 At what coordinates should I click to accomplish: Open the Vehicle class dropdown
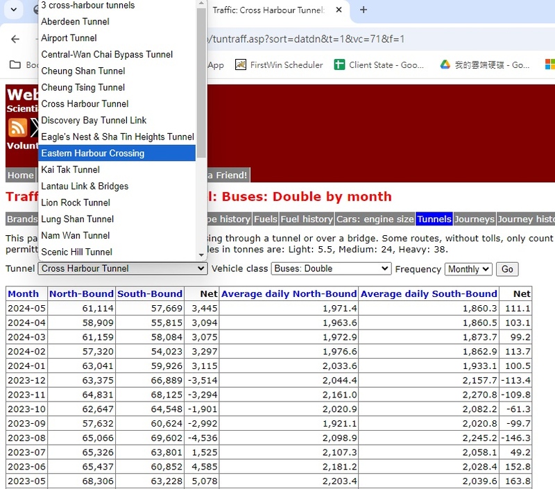[331, 269]
